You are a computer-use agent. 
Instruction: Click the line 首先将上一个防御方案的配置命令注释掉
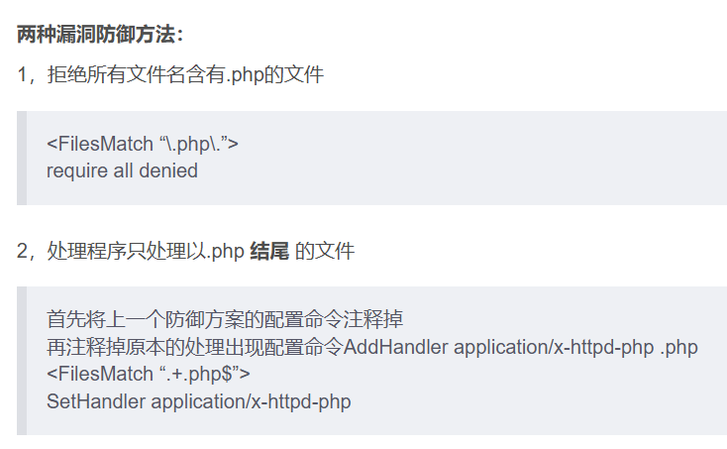pos(225,319)
